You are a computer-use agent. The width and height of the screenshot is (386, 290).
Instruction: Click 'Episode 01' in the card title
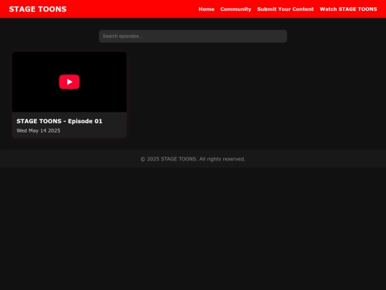pyautogui.click(x=85, y=121)
